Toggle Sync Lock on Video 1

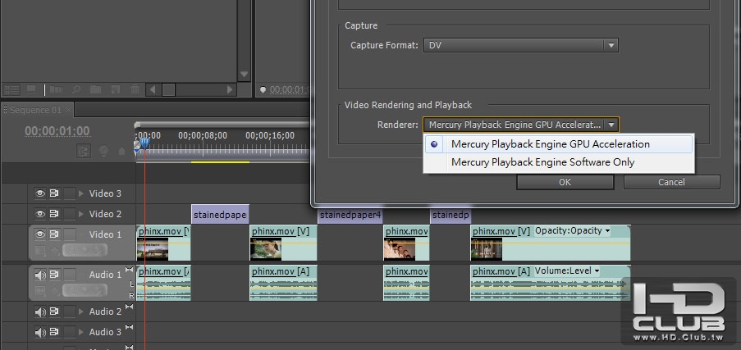click(54, 234)
